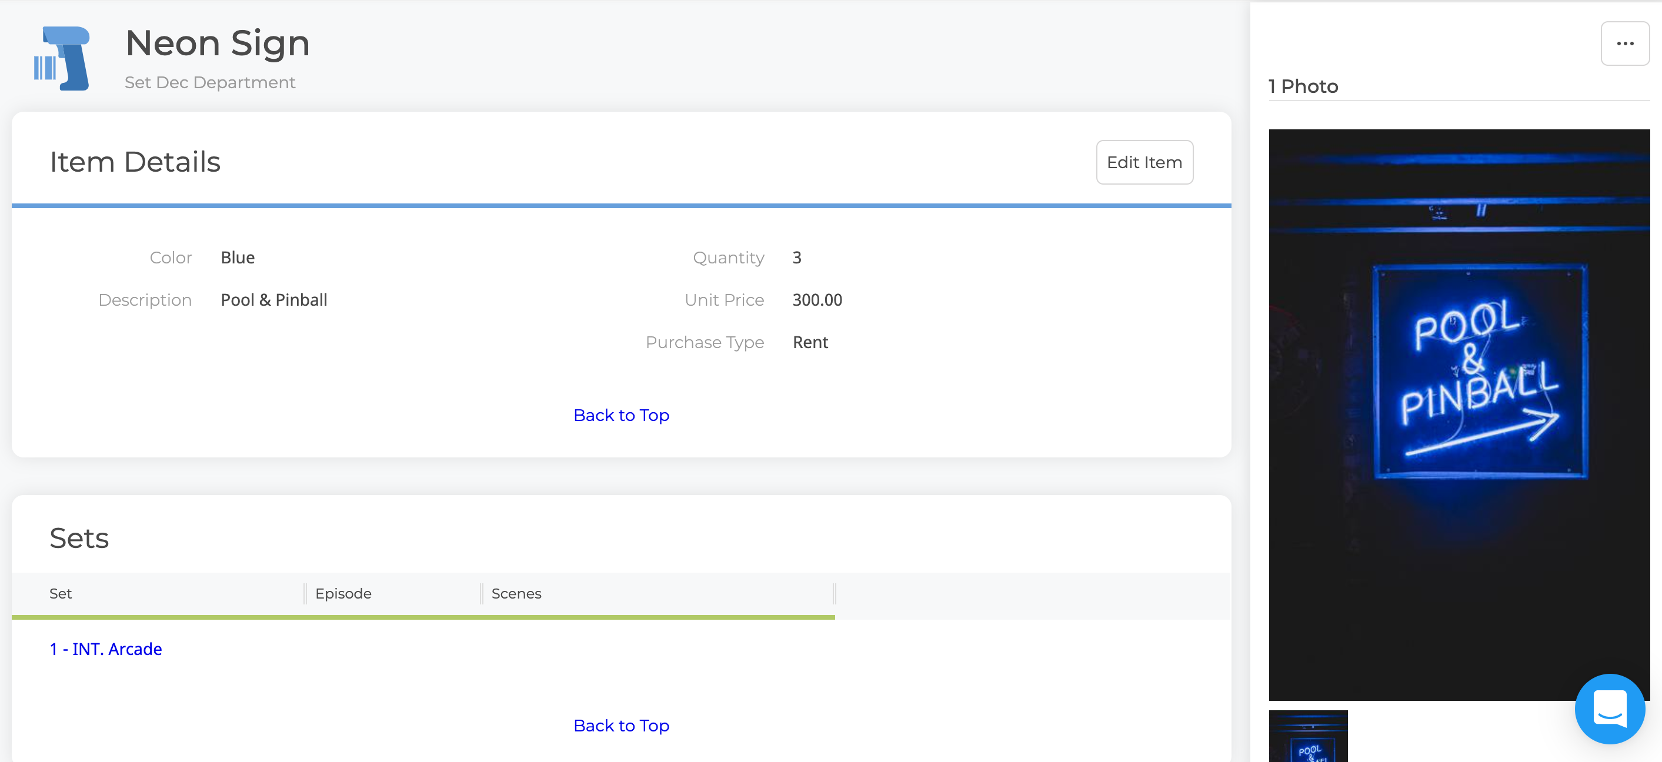Click the Purchase Type value Rent
Screen dimensions: 1662x762
coord(810,342)
